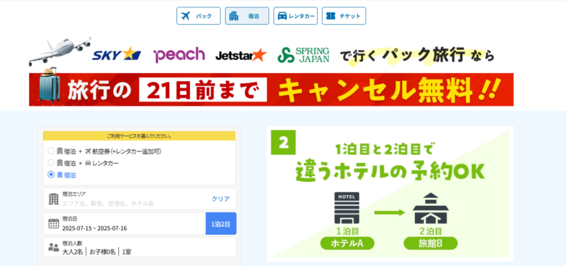Screen dimensions: 566x266
Task: Select the 宿泊 + レンタカー radio option
Action: [51, 162]
